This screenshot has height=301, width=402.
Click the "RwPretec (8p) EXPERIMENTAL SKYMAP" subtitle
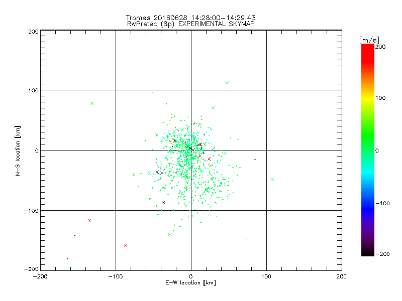[x=191, y=24]
